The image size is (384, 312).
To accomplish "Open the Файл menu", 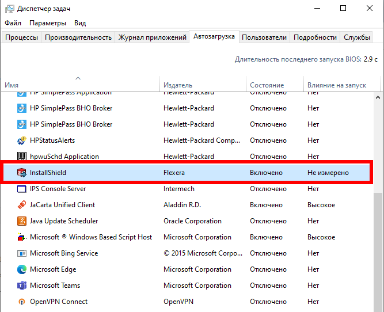I will 13,23.
